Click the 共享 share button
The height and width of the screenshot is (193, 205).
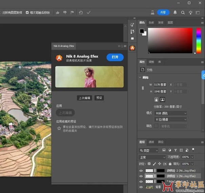pos(163,13)
